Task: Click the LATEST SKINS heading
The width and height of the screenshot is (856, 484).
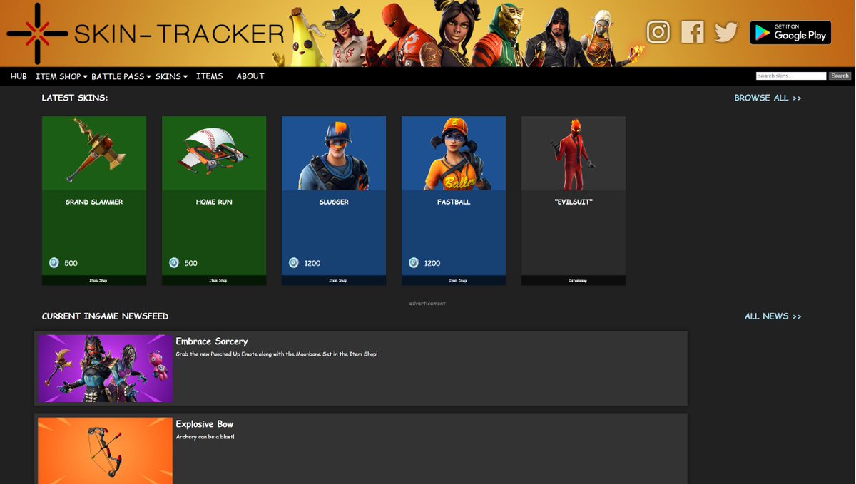Action: (75, 98)
